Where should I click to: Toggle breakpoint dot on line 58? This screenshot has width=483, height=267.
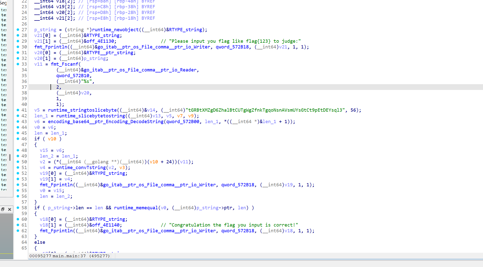point(18,208)
